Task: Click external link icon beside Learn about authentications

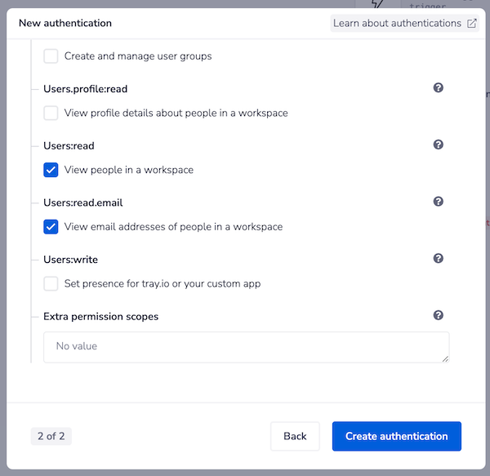Action: [472, 24]
